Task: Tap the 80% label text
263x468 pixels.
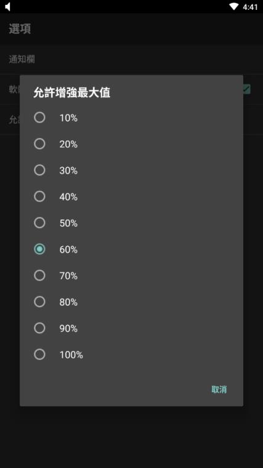Action: point(68,302)
